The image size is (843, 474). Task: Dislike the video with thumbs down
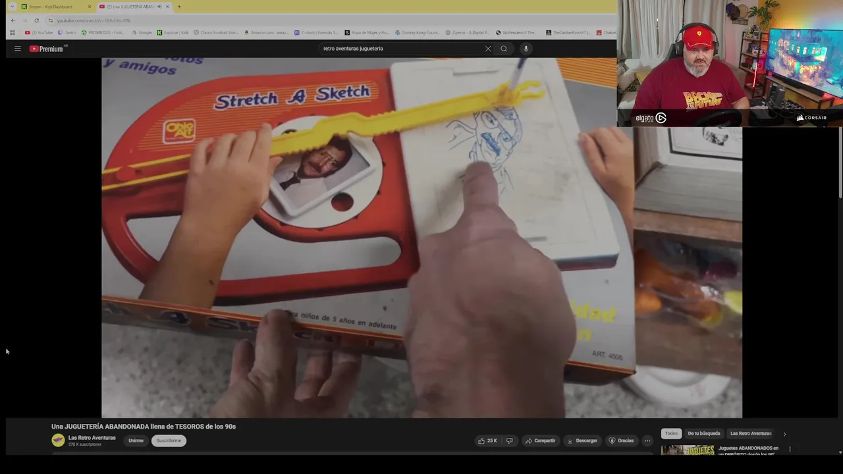click(x=509, y=440)
